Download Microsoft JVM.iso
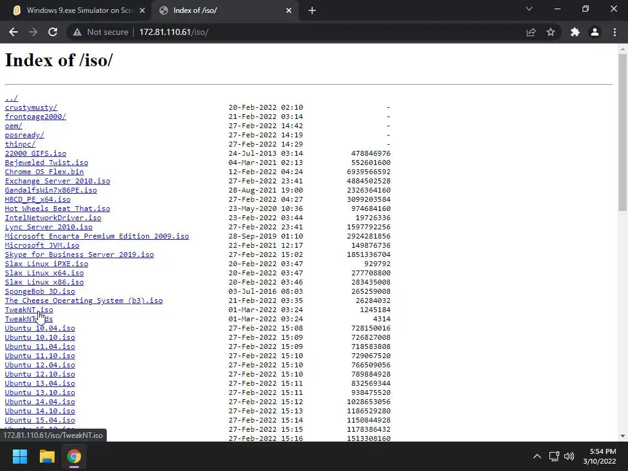This screenshot has width=628, height=471. pos(42,245)
